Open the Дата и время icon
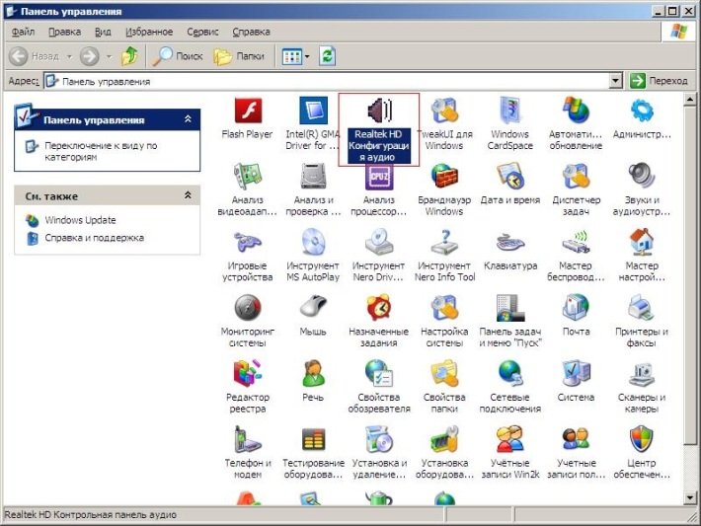Viewport: 701px width, 526px height. (509, 178)
